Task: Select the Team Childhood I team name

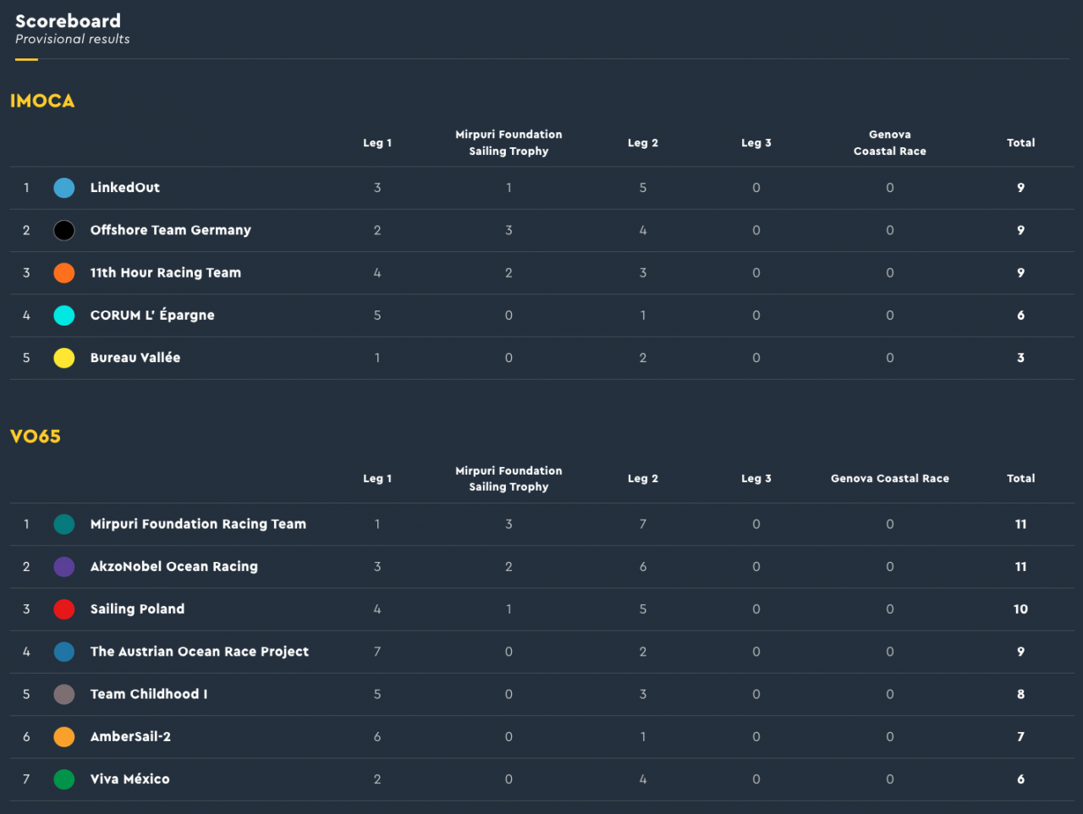Action: click(148, 694)
